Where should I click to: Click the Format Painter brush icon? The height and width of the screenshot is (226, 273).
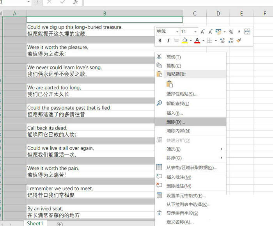point(239,41)
